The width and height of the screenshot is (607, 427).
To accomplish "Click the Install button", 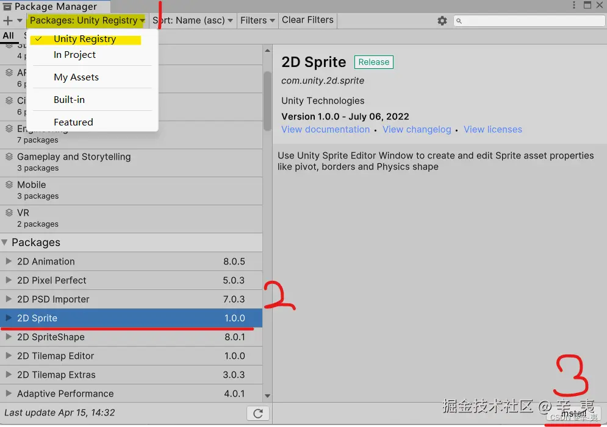I will (573, 414).
